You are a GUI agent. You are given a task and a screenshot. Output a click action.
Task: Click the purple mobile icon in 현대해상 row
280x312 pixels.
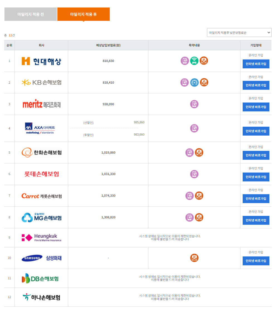click(185, 61)
